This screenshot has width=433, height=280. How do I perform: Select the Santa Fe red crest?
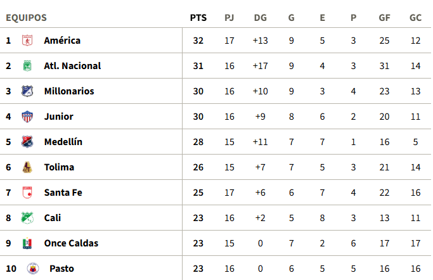coord(27,193)
